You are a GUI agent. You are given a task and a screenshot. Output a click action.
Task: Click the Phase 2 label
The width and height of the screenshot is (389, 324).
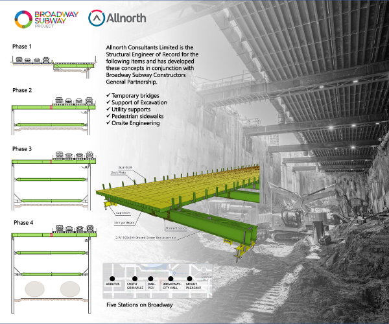[x=22, y=90]
